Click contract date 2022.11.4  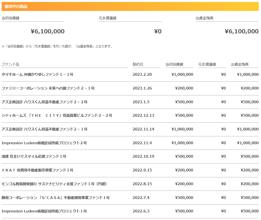click(142, 143)
